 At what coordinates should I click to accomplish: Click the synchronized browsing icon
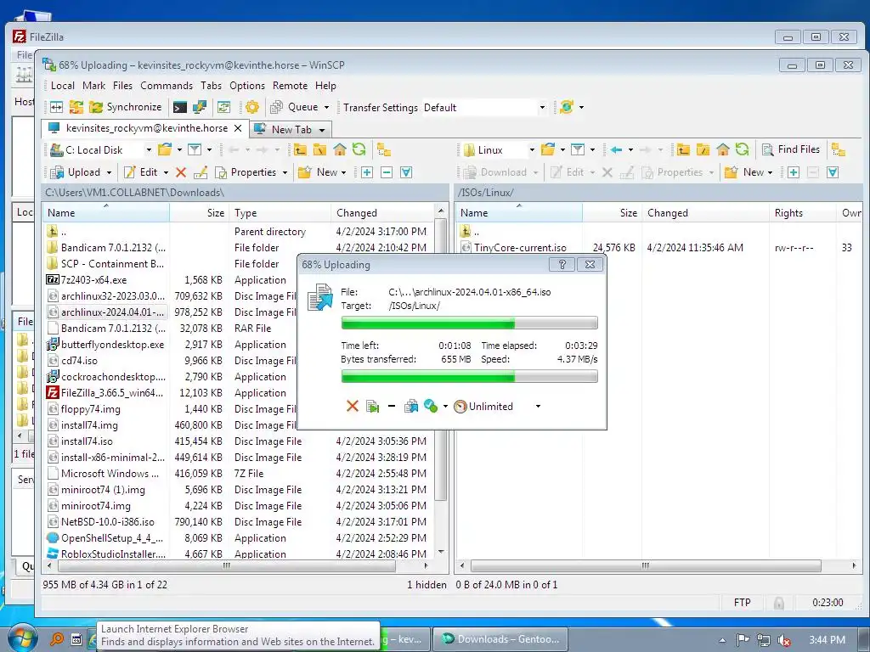[x=223, y=107]
